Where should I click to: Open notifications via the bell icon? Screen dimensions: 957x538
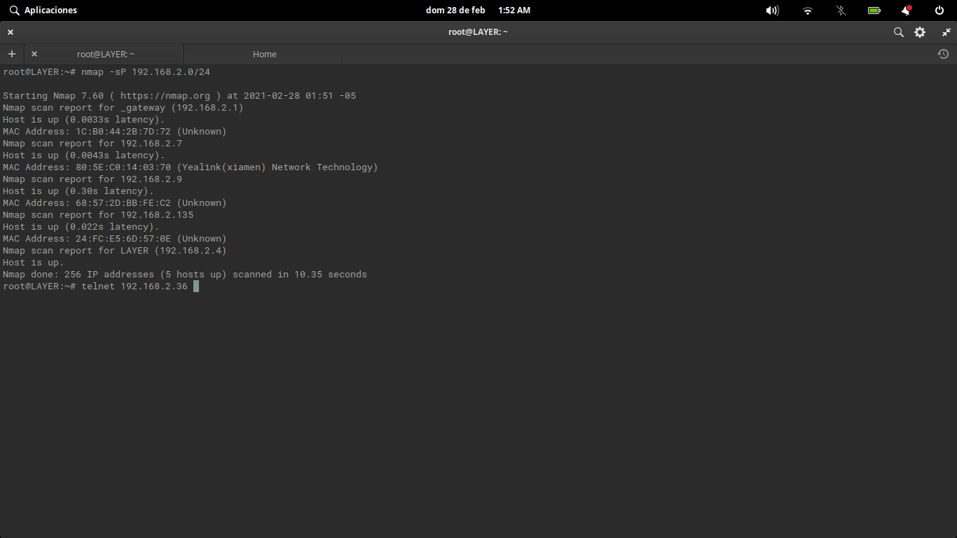(906, 10)
